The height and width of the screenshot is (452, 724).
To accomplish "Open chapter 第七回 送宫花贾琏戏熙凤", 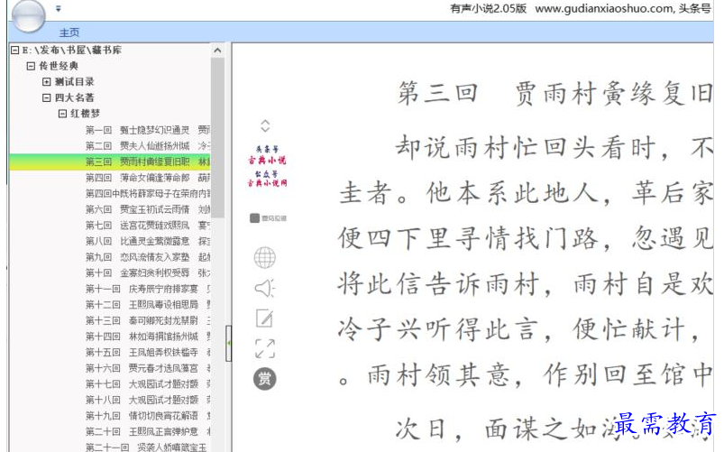I will (148, 225).
